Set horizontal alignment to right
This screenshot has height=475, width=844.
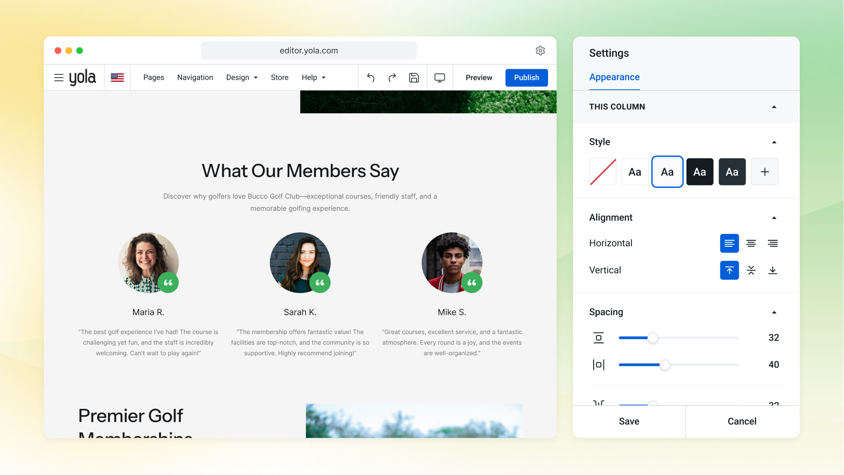coord(773,243)
